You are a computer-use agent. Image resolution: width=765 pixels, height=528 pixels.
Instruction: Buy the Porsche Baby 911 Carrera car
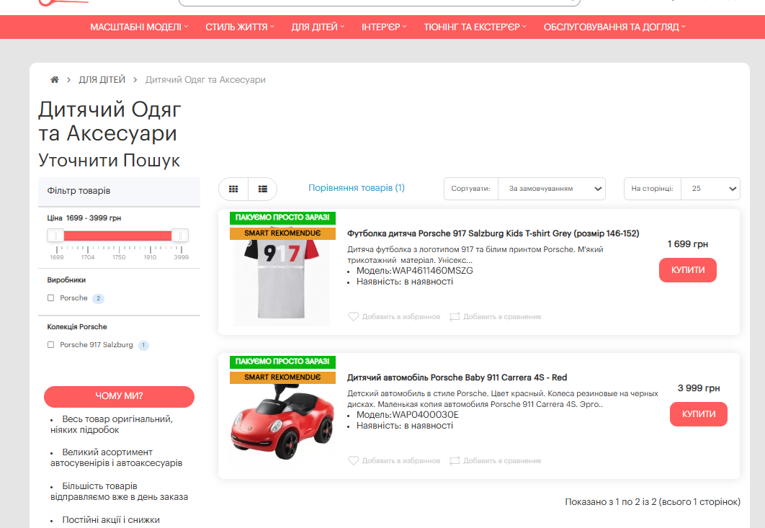[x=698, y=414]
